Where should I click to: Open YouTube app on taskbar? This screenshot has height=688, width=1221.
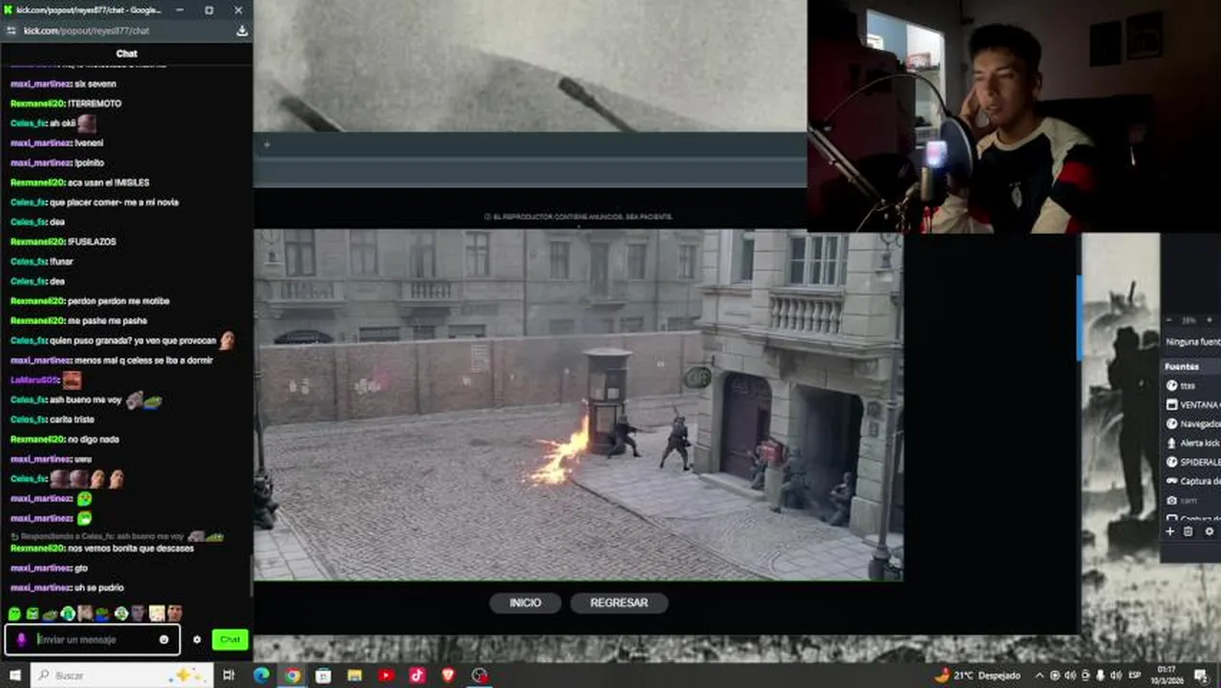coord(386,676)
